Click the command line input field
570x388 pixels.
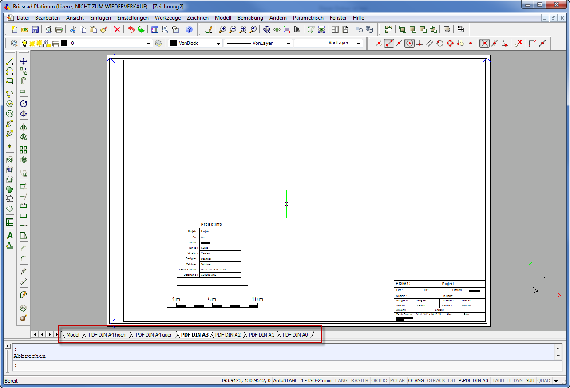tap(284, 365)
